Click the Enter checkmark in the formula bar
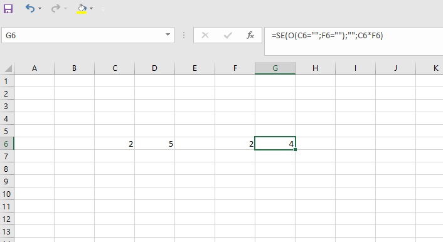 tap(228, 35)
